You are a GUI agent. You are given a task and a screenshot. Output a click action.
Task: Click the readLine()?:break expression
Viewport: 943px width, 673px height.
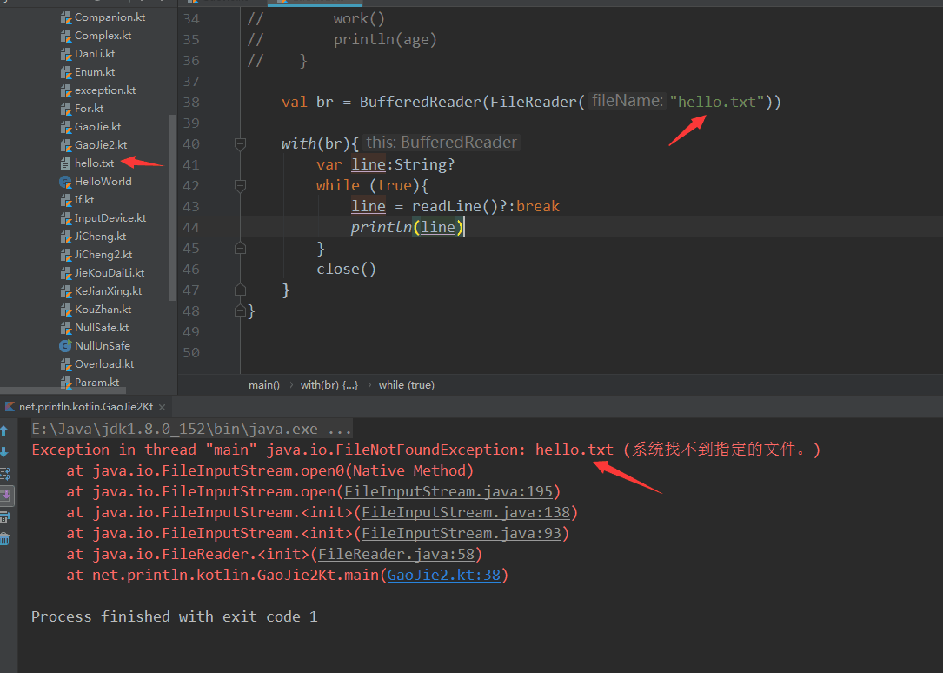point(486,206)
